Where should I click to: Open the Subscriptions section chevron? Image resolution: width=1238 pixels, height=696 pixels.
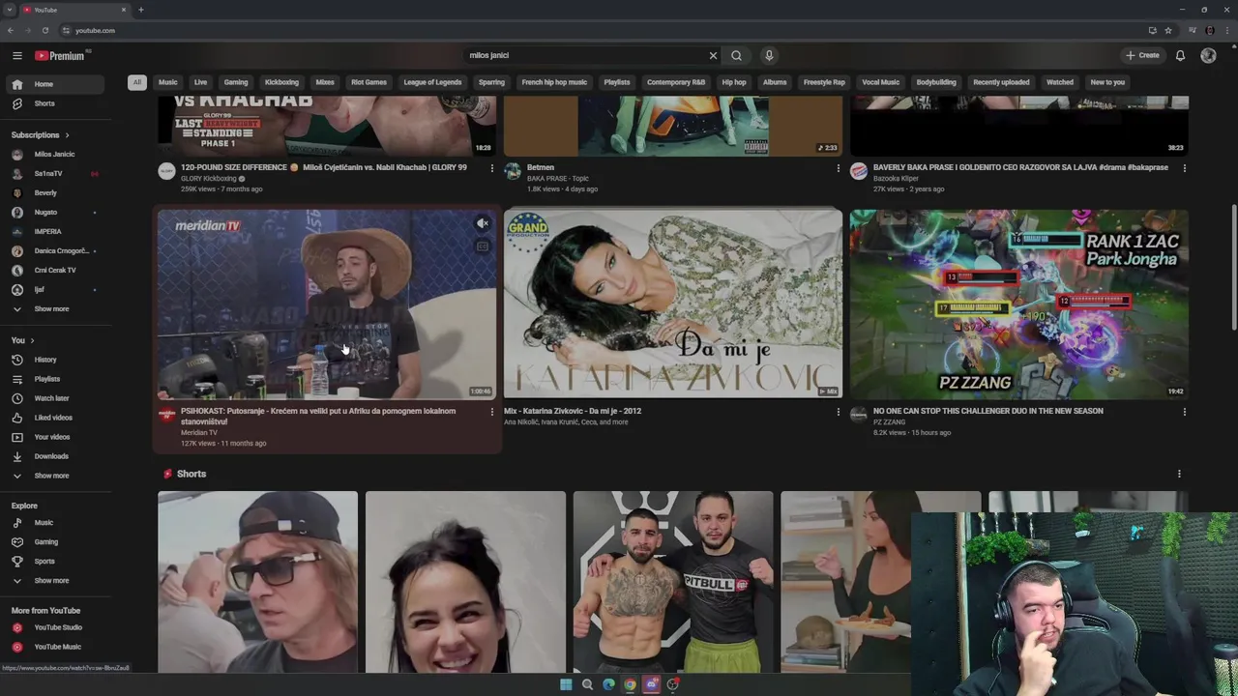click(67, 135)
